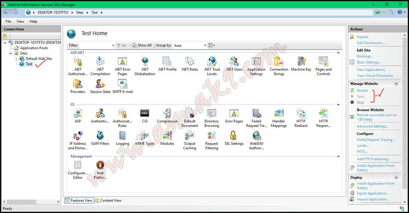Open Advanced Settings... link

(x=373, y=126)
